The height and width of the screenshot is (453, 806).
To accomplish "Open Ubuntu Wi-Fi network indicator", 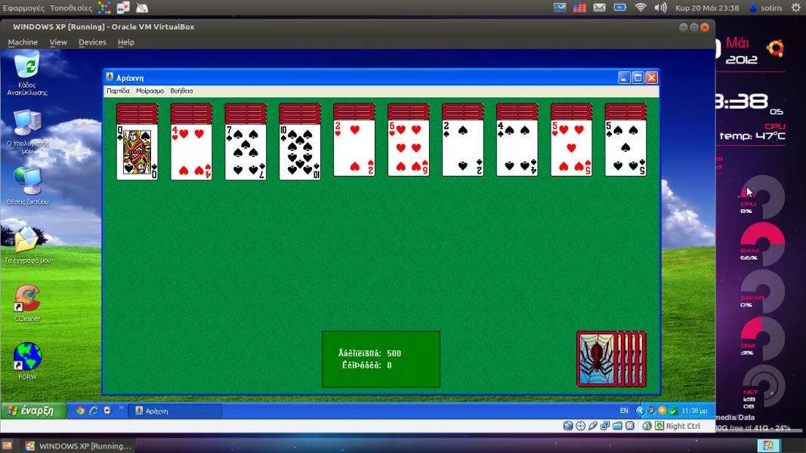I will 641,8.
